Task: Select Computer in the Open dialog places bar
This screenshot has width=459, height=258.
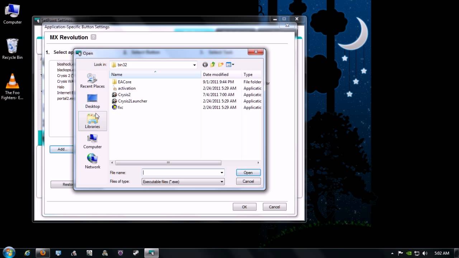Action: [93, 142]
